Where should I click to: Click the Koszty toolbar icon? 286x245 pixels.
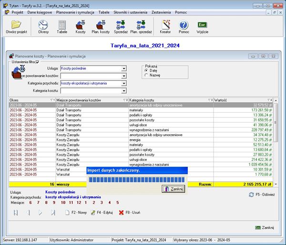tap(81, 24)
